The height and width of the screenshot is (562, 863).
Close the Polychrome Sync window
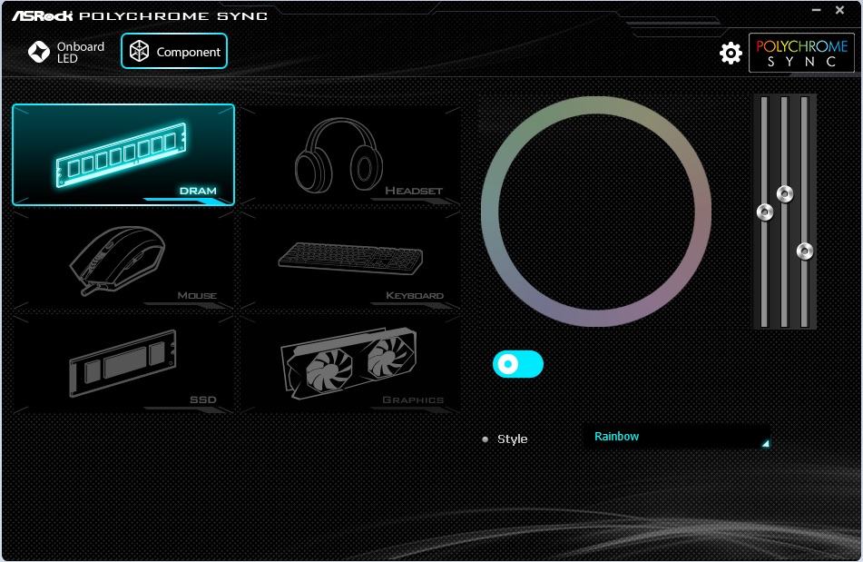839,10
